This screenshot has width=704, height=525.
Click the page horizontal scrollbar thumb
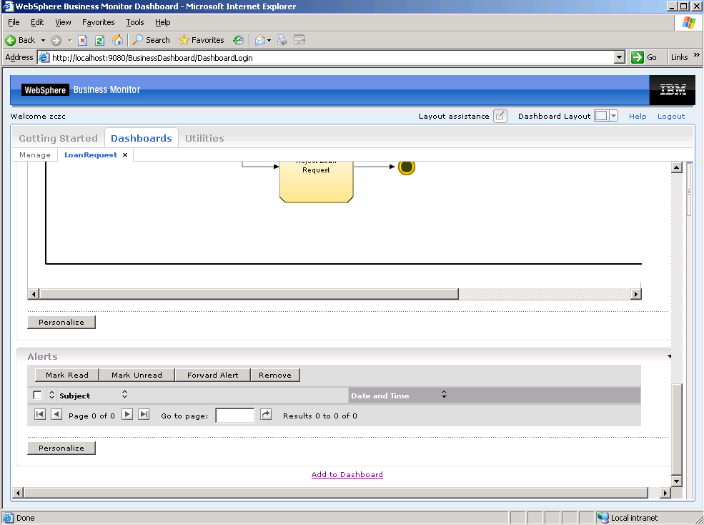tap(336, 493)
